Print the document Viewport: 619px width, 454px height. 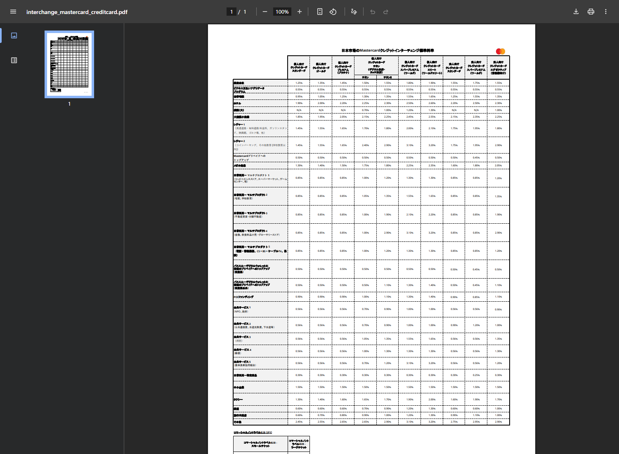(591, 12)
